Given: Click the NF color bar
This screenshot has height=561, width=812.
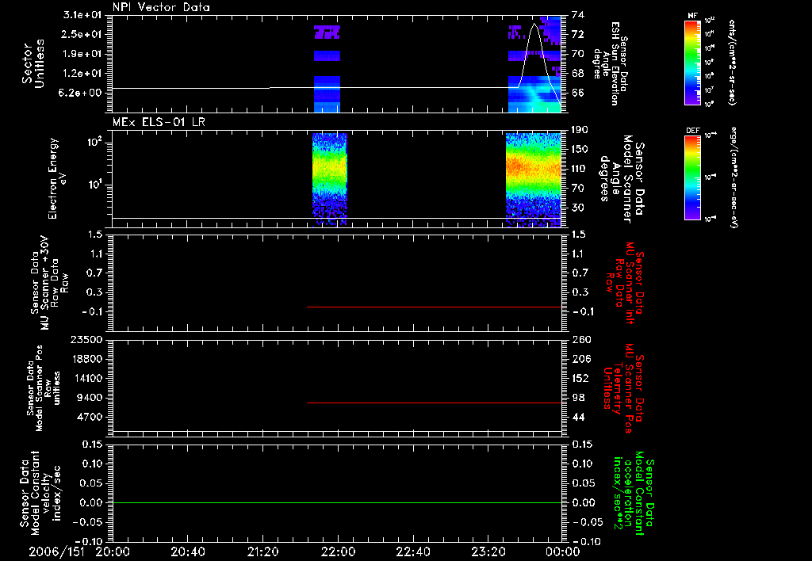Looking at the screenshot, I should pos(693,62).
